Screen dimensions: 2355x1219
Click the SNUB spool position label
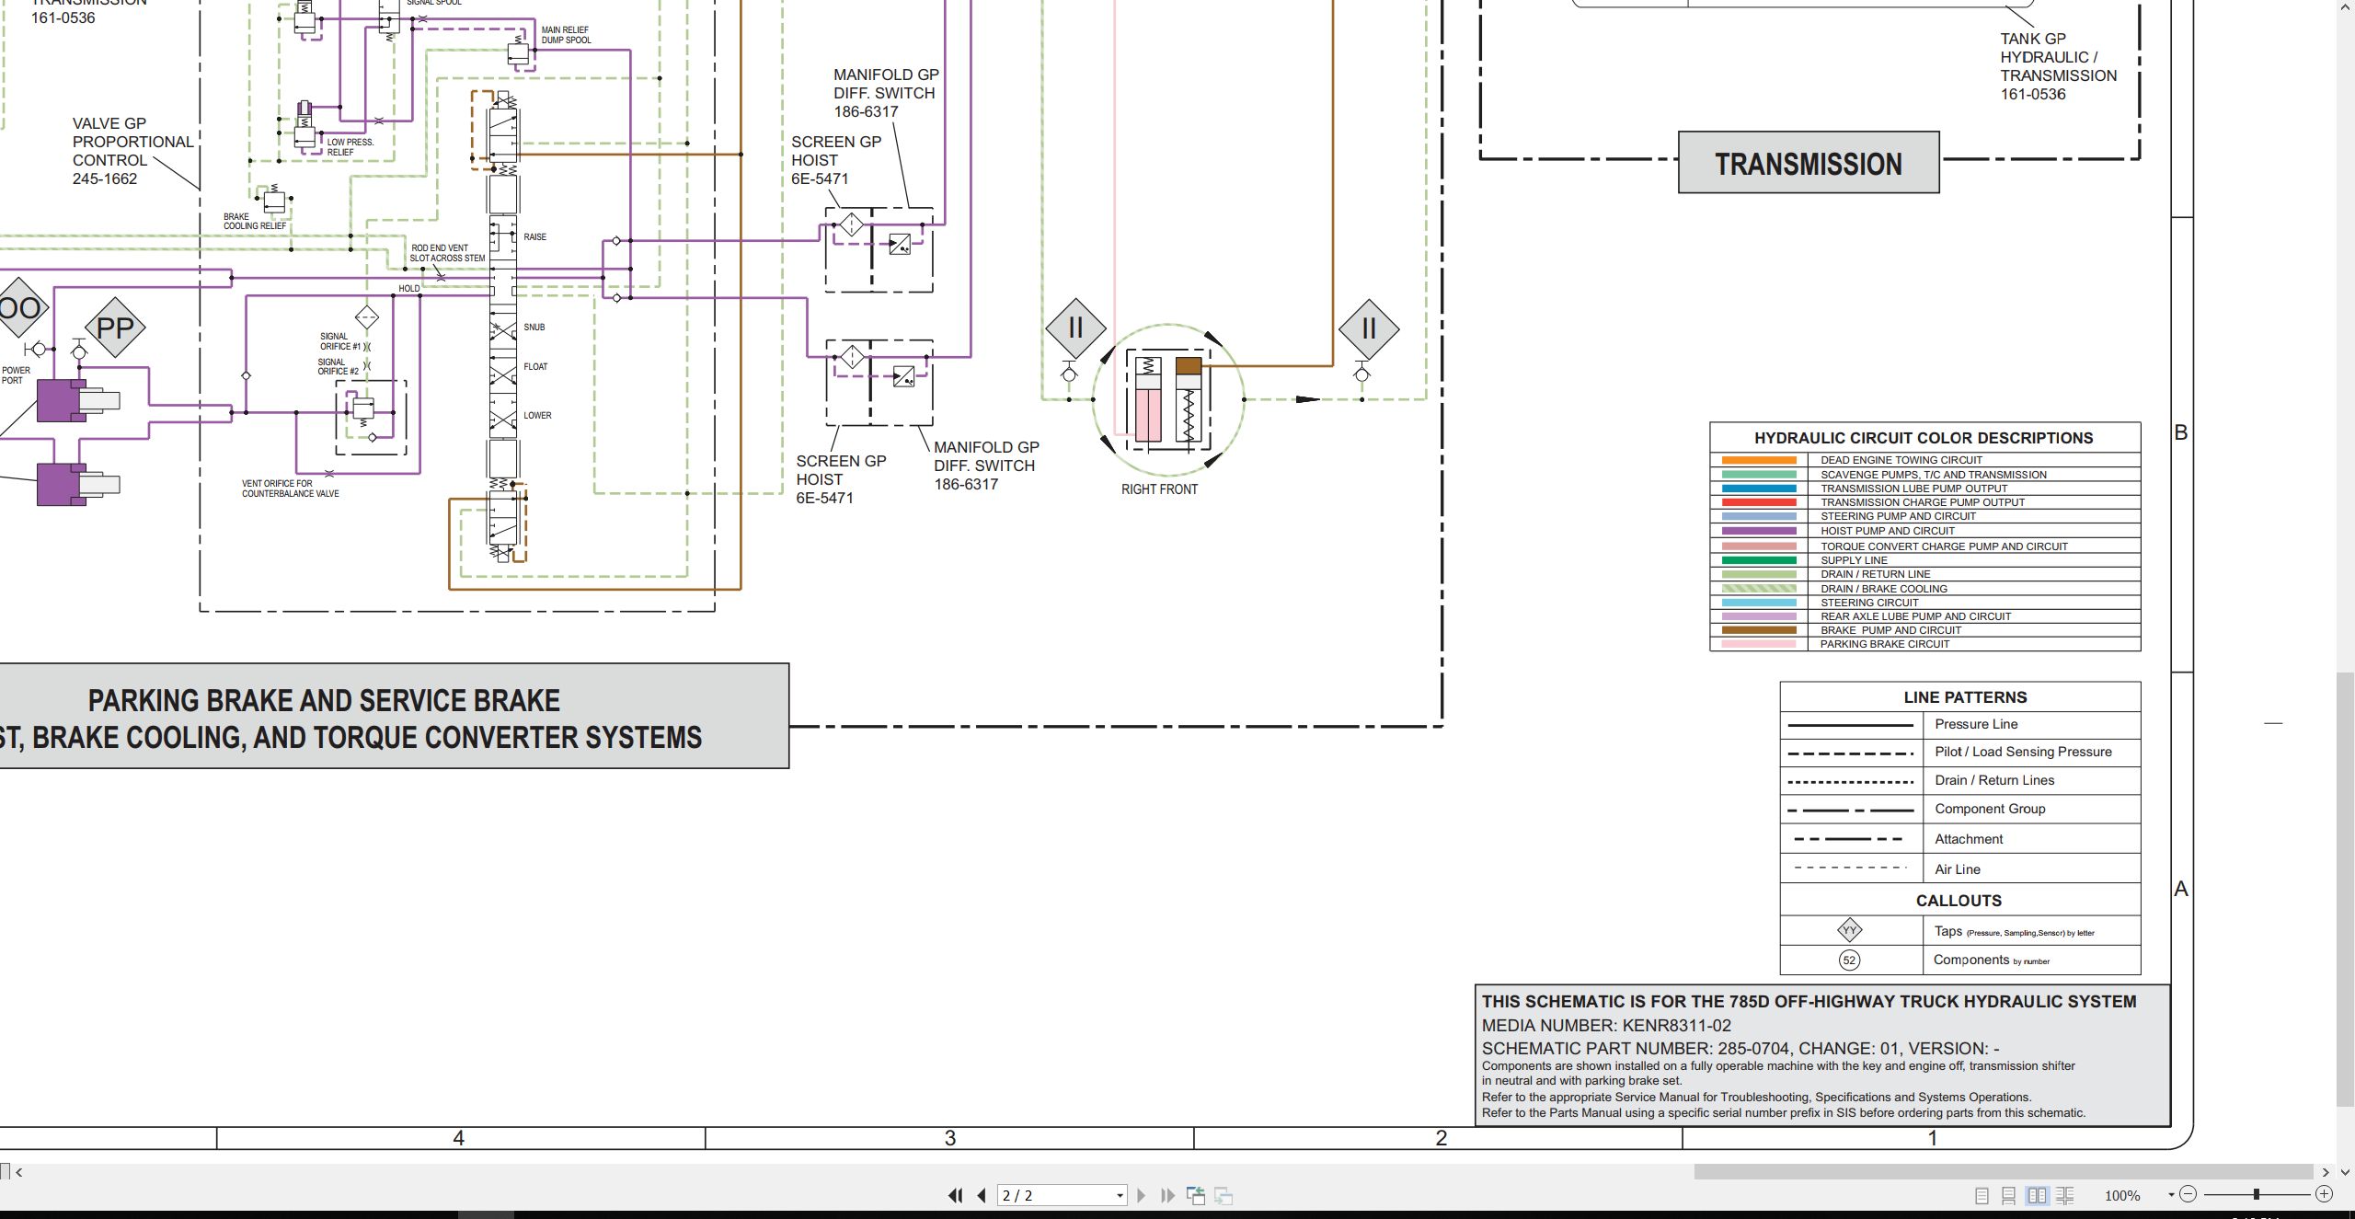pyautogui.click(x=534, y=328)
